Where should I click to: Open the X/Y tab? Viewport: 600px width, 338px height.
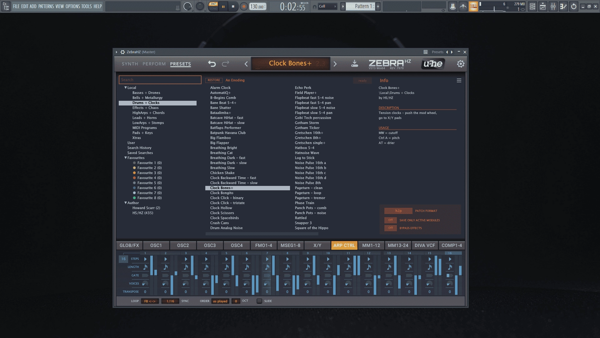[317, 245]
